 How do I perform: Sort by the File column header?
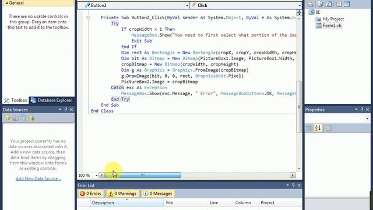tap(185, 202)
